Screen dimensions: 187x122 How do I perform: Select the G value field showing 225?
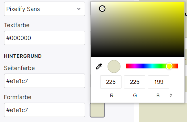[x=135, y=82]
